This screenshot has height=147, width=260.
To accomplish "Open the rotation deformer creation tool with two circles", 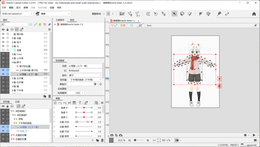I will (x=164, y=14).
